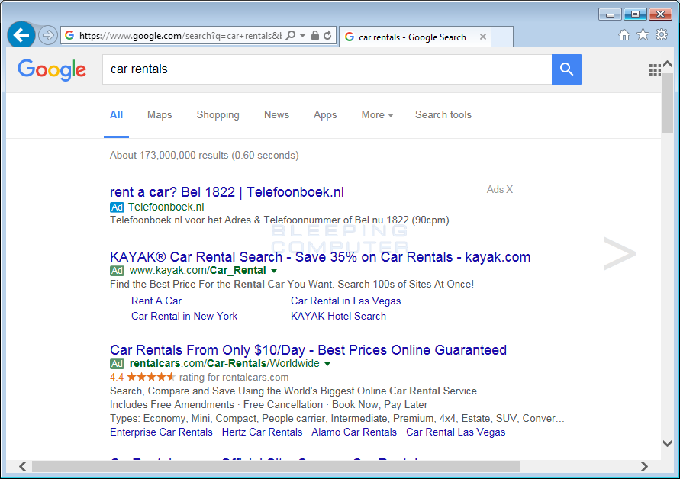Click the horizontal scrollbar right arrow

click(644, 467)
